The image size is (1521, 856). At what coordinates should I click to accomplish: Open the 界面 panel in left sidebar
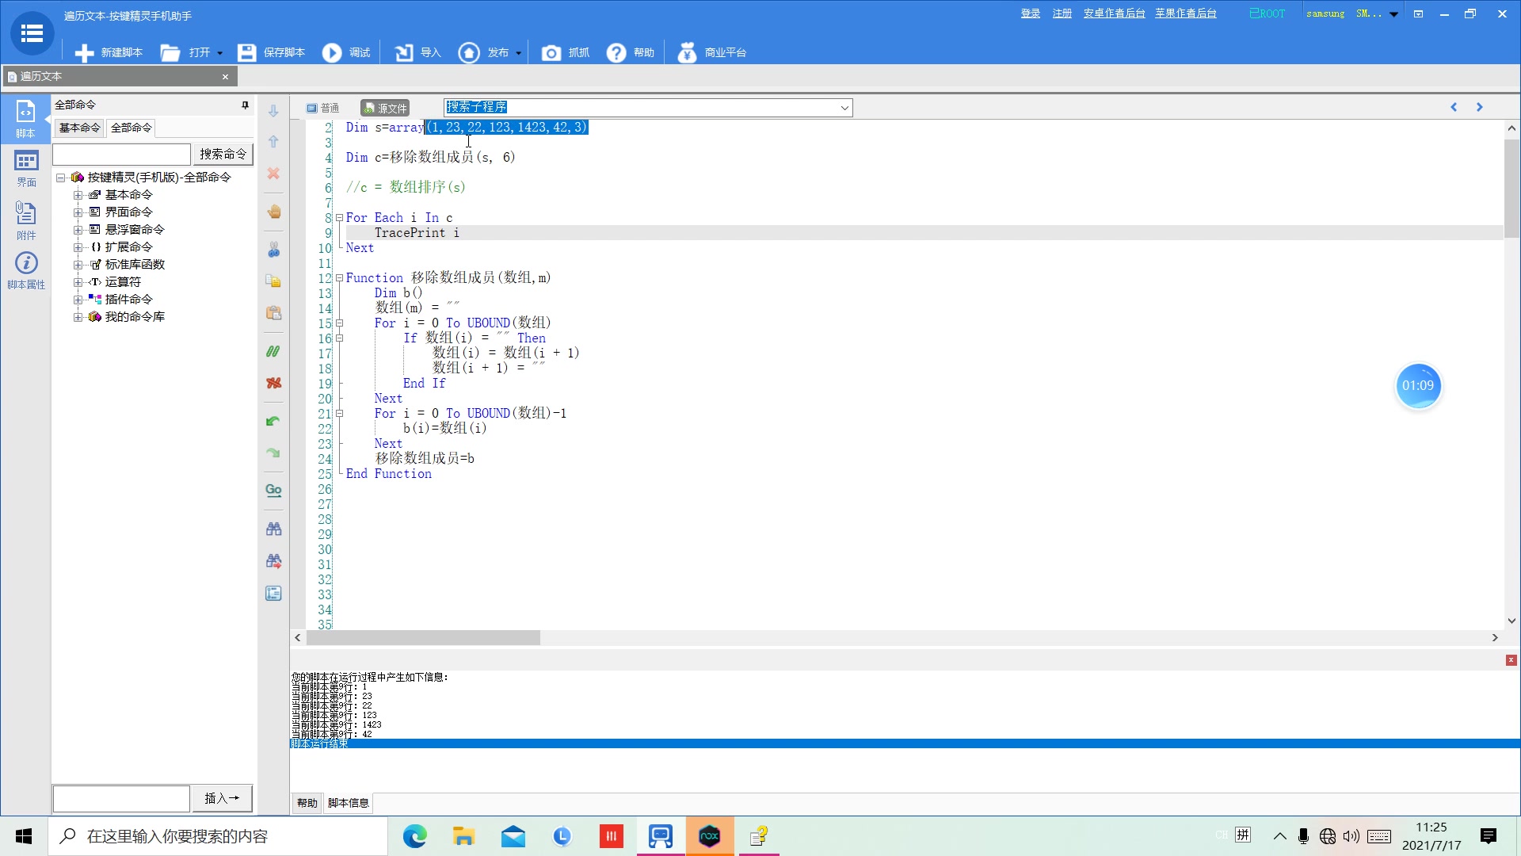tap(26, 168)
